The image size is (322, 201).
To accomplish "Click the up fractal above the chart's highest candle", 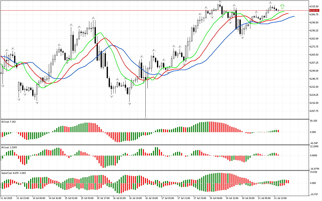I will pyautogui.click(x=220, y=2).
